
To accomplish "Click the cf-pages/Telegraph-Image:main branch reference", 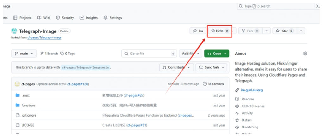I will pos(85,68).
